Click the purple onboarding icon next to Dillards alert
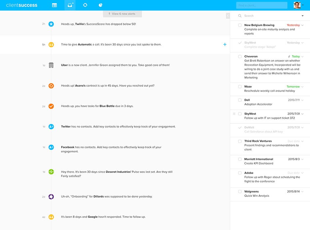Screen dimensions: 310x230 coord(51,196)
